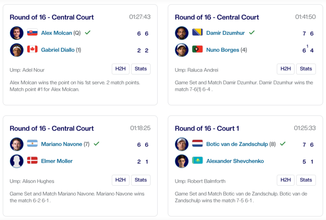Open Botic van de Zandschulp's profile link
Screen dimensions: 326x220
click(x=237, y=144)
